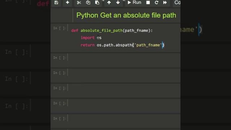
Task: Open the cell type dropdown in toolbar
Action: [176, 3]
